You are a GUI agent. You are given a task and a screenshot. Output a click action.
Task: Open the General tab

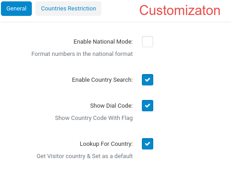click(16, 9)
